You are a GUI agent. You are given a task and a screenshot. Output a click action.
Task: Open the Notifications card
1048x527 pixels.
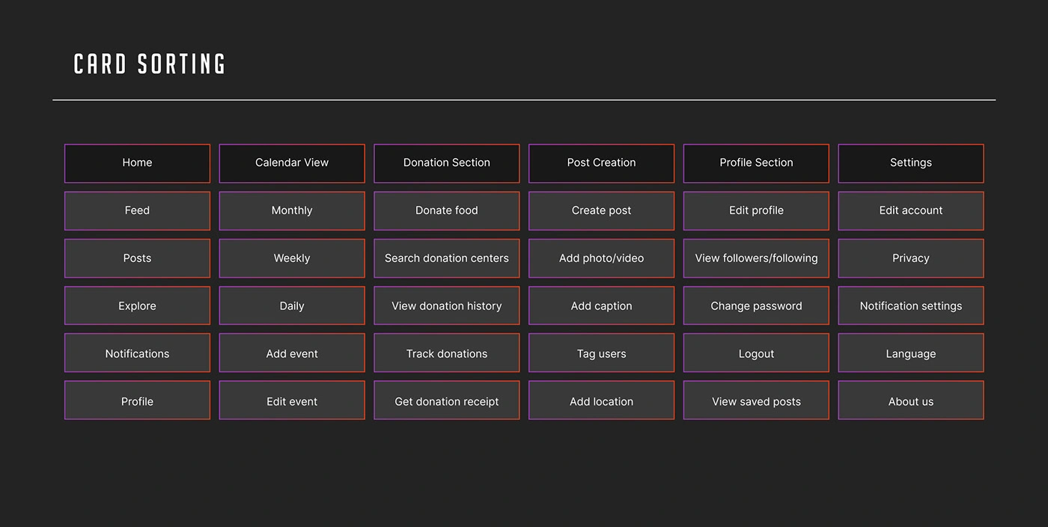[137, 353]
